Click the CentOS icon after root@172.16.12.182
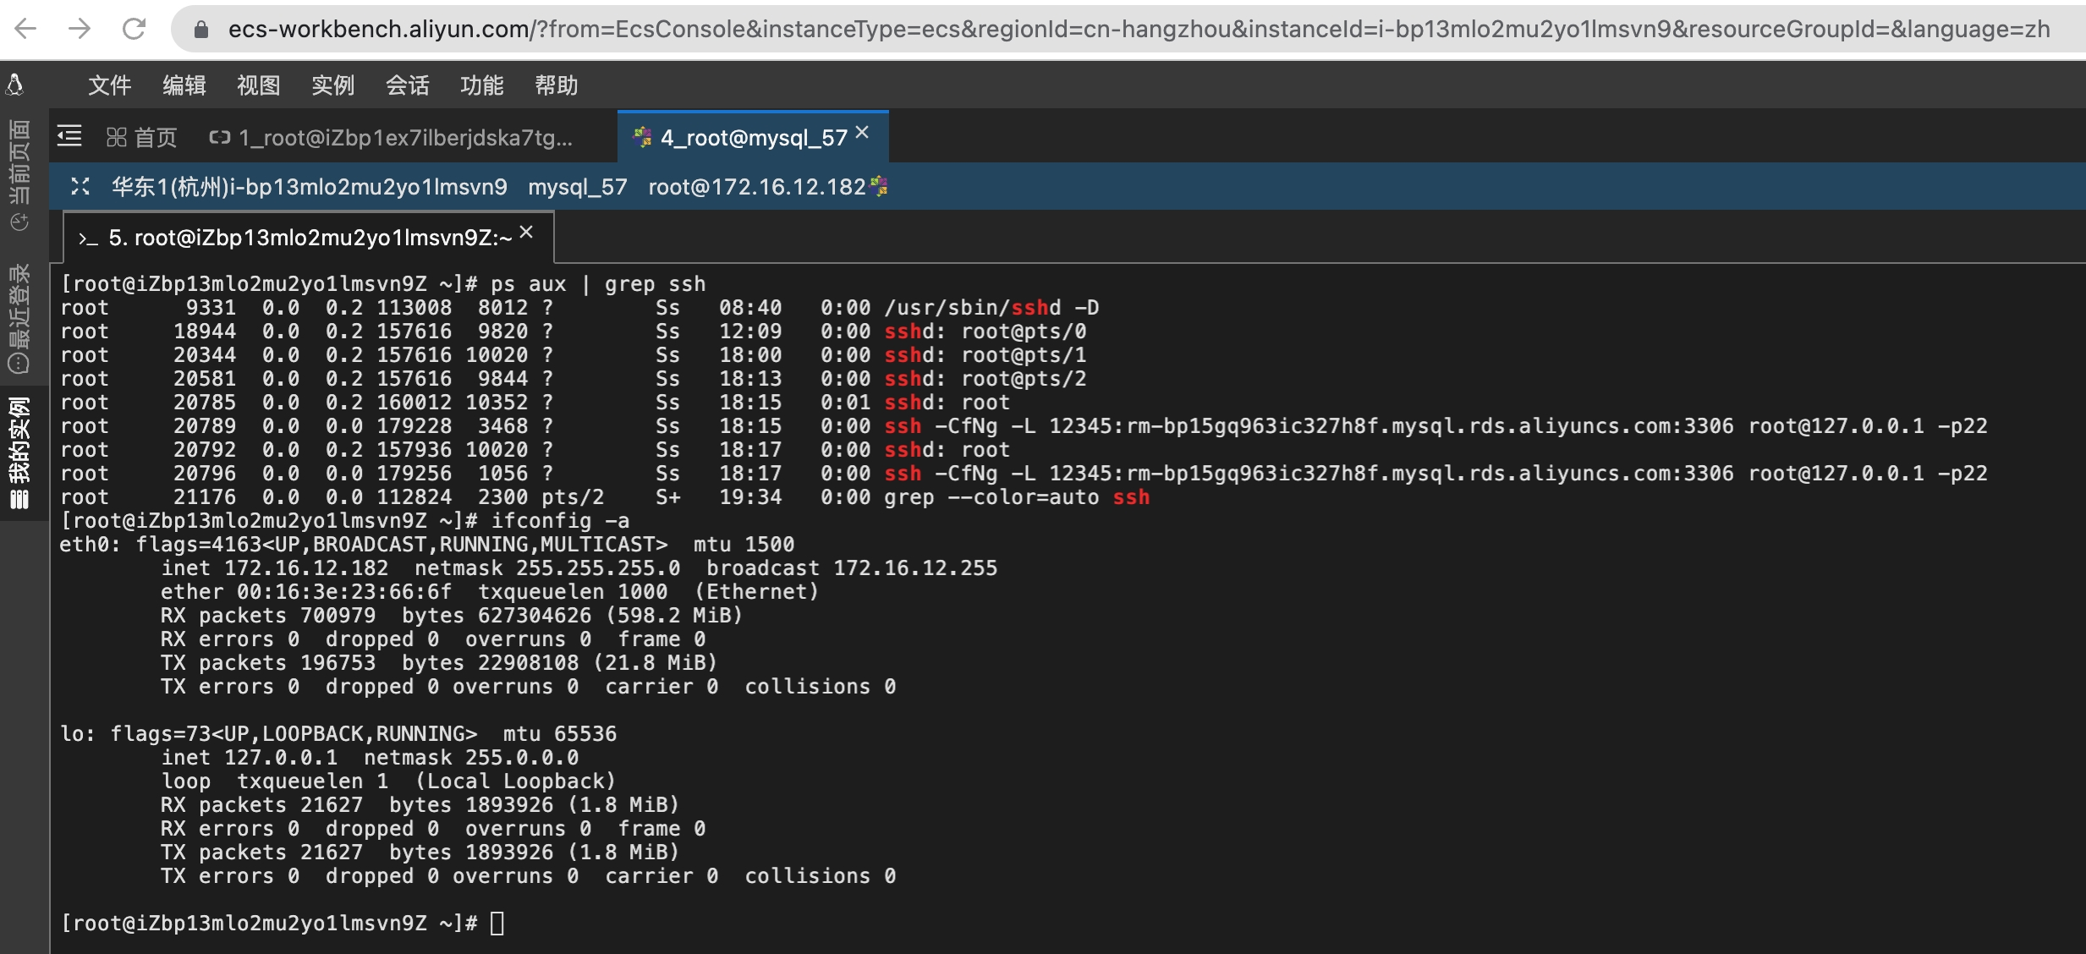 pos(880,186)
